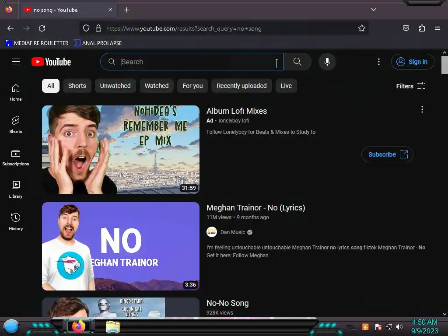Open Firefox extensions menu
448x336 pixels.
click(x=422, y=28)
